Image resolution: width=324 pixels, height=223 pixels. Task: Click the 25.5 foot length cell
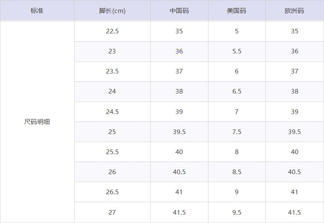click(112, 152)
